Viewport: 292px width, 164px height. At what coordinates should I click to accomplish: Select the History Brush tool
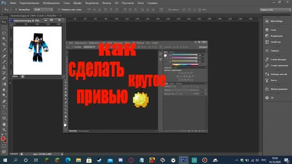4,73
